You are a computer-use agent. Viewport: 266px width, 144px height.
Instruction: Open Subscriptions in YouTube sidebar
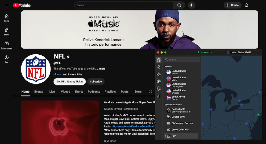[7, 46]
